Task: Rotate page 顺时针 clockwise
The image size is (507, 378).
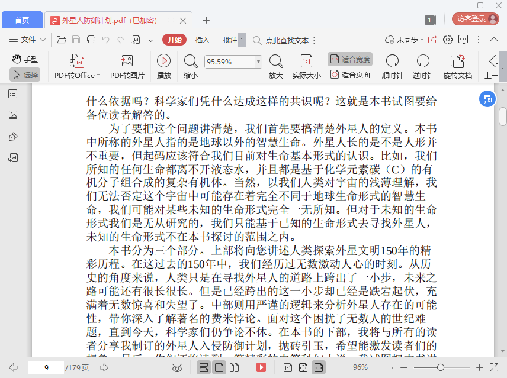Action: pos(392,67)
